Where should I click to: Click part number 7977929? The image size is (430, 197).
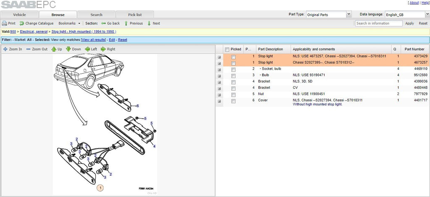point(421,94)
